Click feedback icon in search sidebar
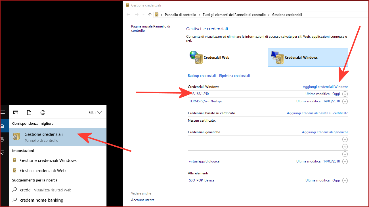The width and height of the screenshot is (369, 207). [3, 153]
